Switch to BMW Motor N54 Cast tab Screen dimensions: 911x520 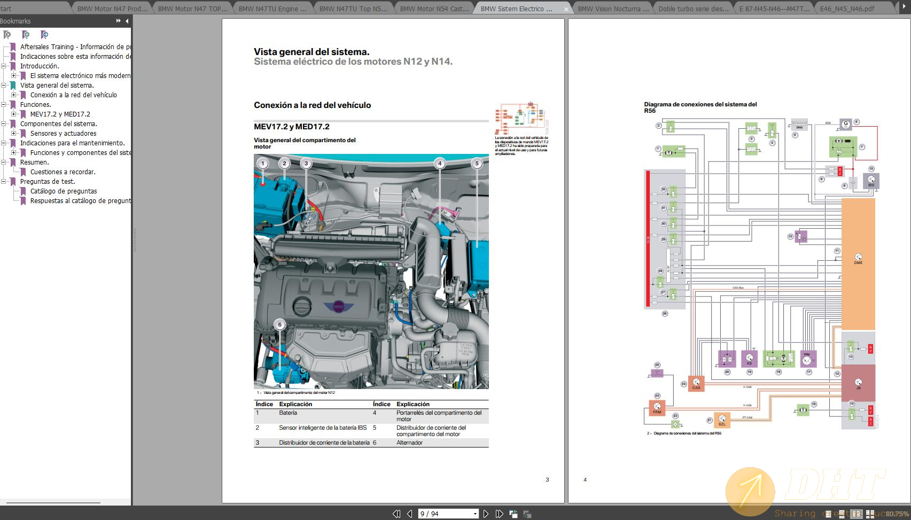[434, 9]
